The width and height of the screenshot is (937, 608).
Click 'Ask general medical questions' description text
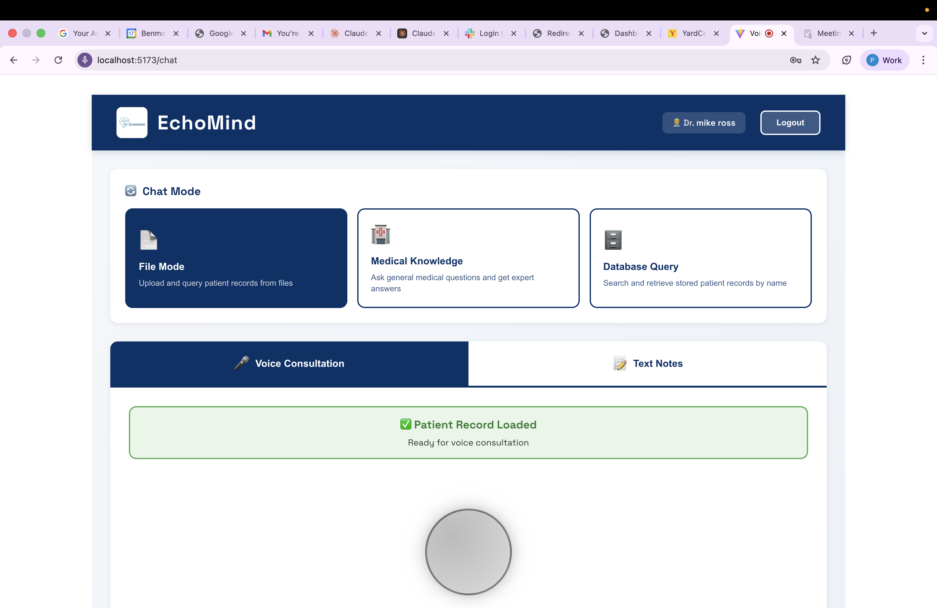[x=452, y=283]
